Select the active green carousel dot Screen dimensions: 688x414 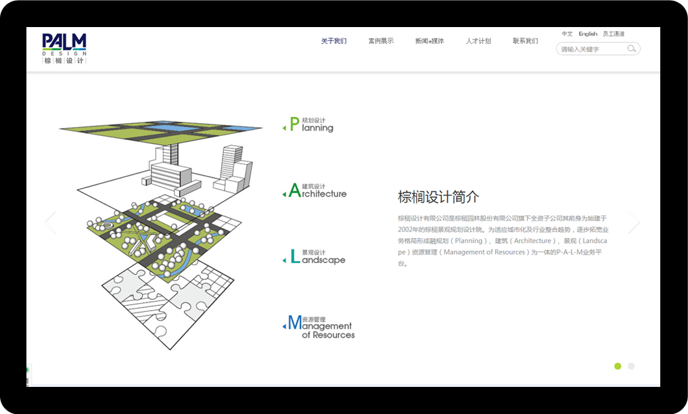click(x=618, y=366)
